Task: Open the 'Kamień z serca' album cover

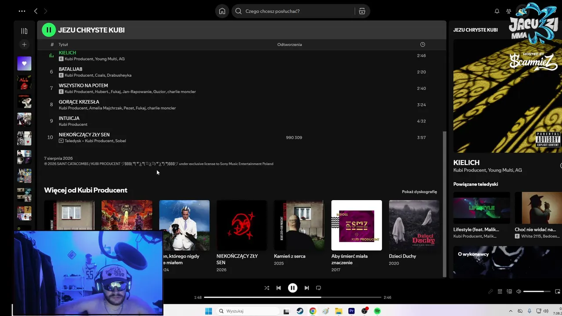Action: (299, 225)
